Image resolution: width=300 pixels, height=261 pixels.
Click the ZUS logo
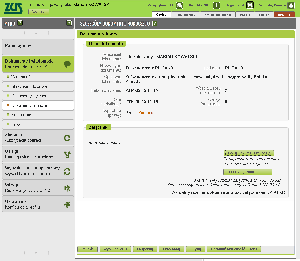[x=13, y=8]
